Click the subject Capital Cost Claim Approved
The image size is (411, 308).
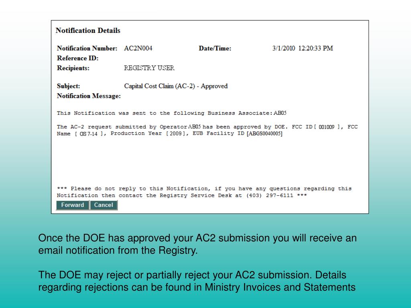(x=176, y=86)
